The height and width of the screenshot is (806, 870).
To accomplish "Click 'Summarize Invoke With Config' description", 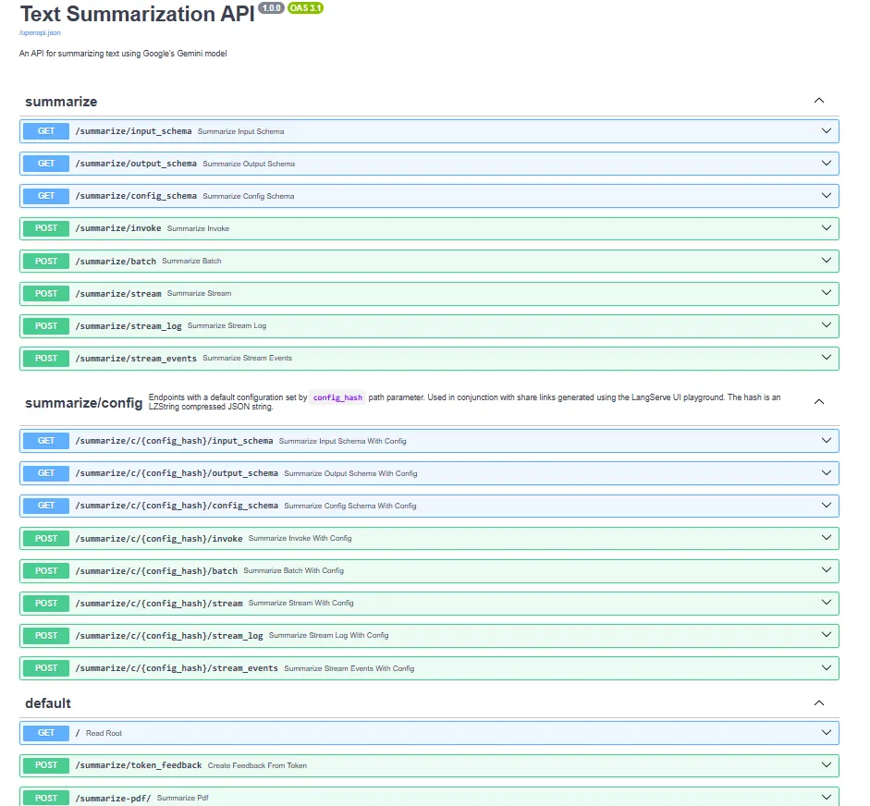I will click(x=300, y=538).
